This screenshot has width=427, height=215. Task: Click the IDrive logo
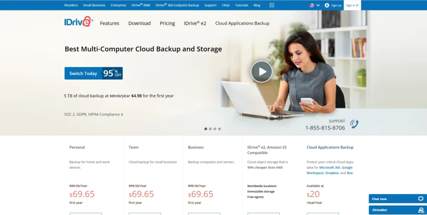tap(79, 22)
